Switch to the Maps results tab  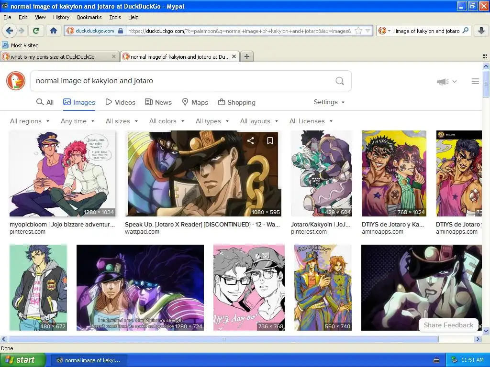click(x=195, y=102)
